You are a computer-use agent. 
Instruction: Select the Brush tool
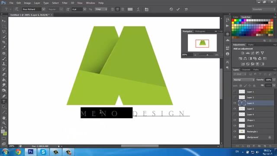(x=4, y=58)
